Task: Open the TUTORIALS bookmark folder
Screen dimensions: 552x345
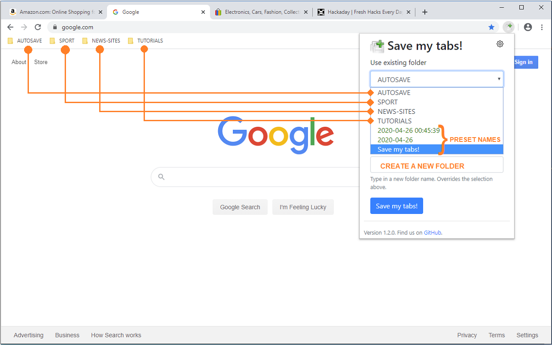Action: pyautogui.click(x=146, y=41)
